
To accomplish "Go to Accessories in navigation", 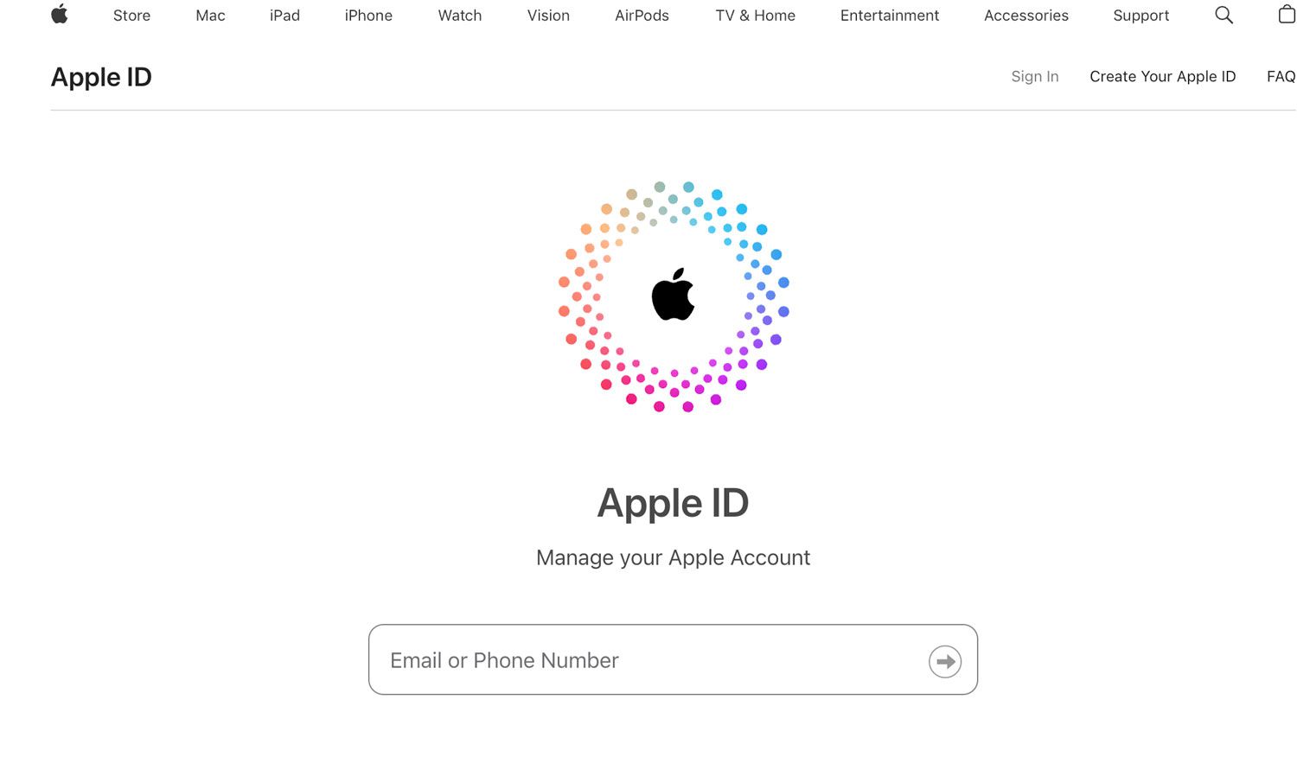I will [1025, 16].
